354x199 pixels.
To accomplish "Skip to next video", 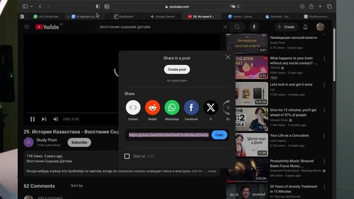I will (x=44, y=119).
